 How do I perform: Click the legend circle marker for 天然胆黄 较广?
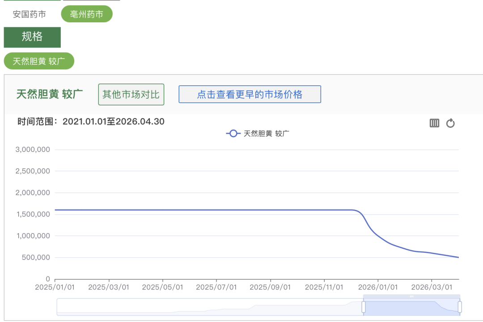point(233,134)
